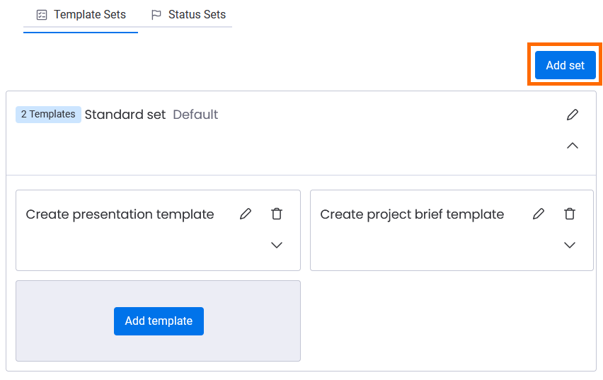Click the Add template button
Screen dimensions: 603x380
click(x=159, y=321)
